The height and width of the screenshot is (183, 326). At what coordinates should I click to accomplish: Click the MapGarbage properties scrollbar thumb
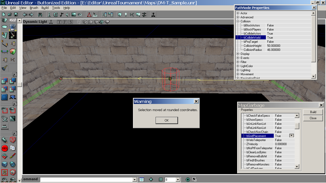coord(297,126)
